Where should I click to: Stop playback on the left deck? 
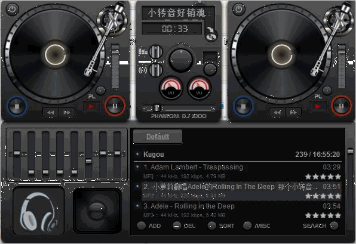tap(17, 106)
